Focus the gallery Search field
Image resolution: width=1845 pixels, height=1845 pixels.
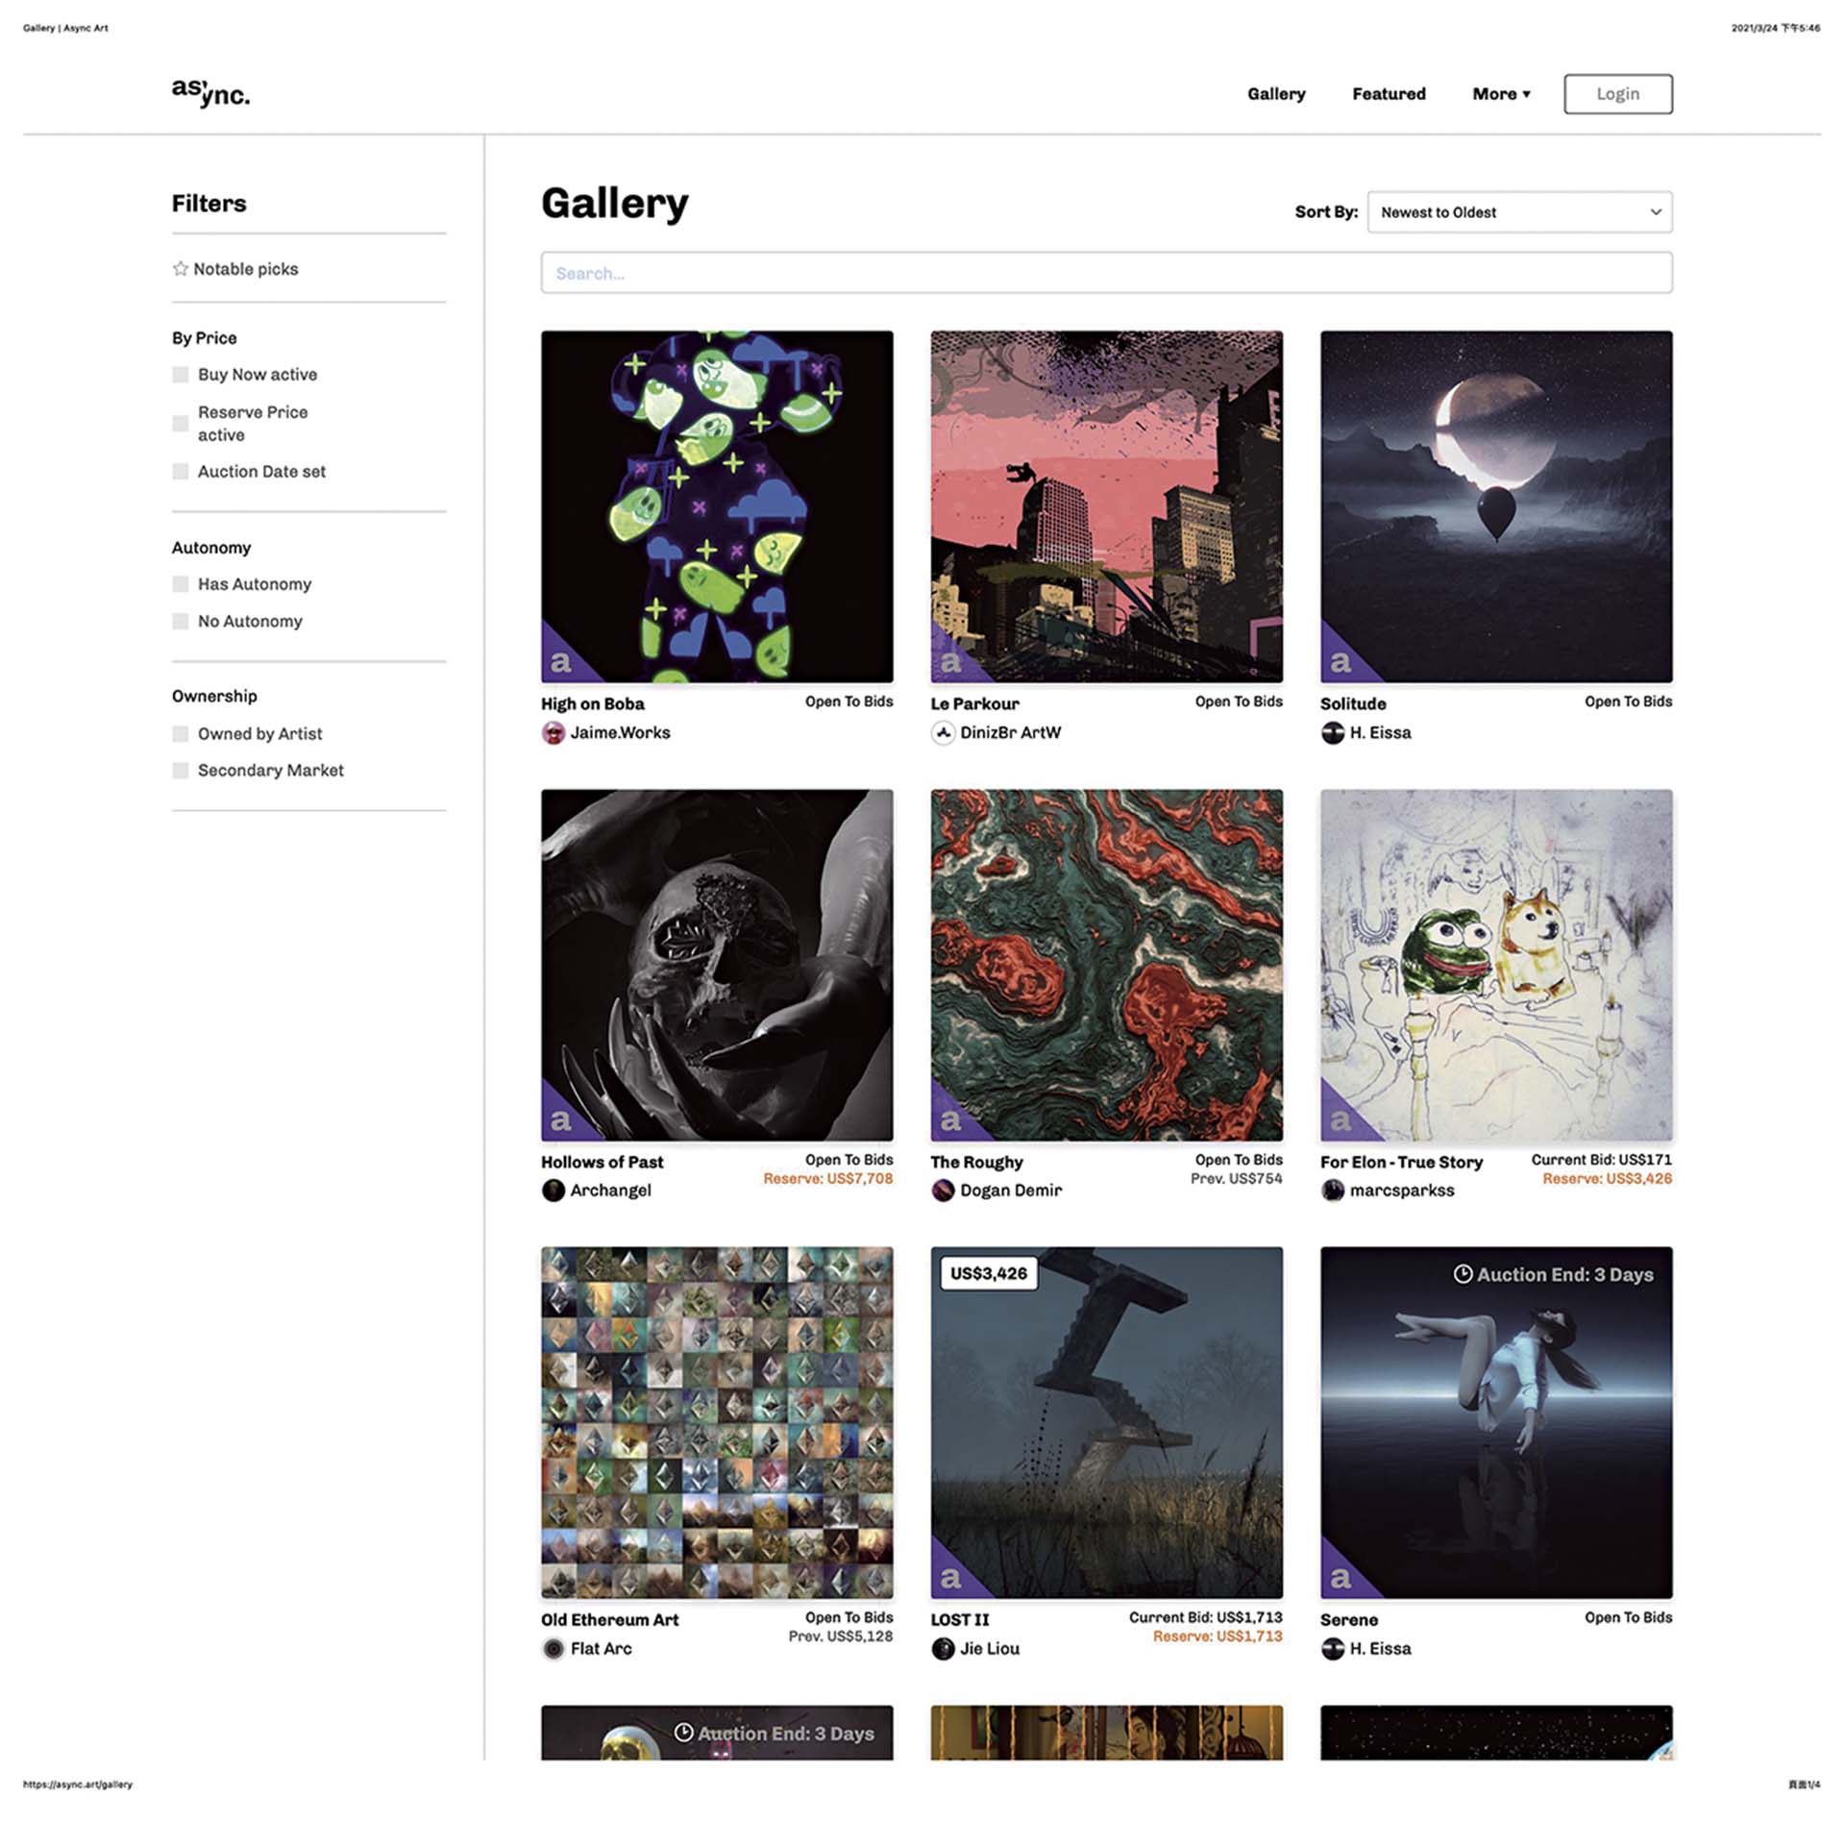[1106, 274]
